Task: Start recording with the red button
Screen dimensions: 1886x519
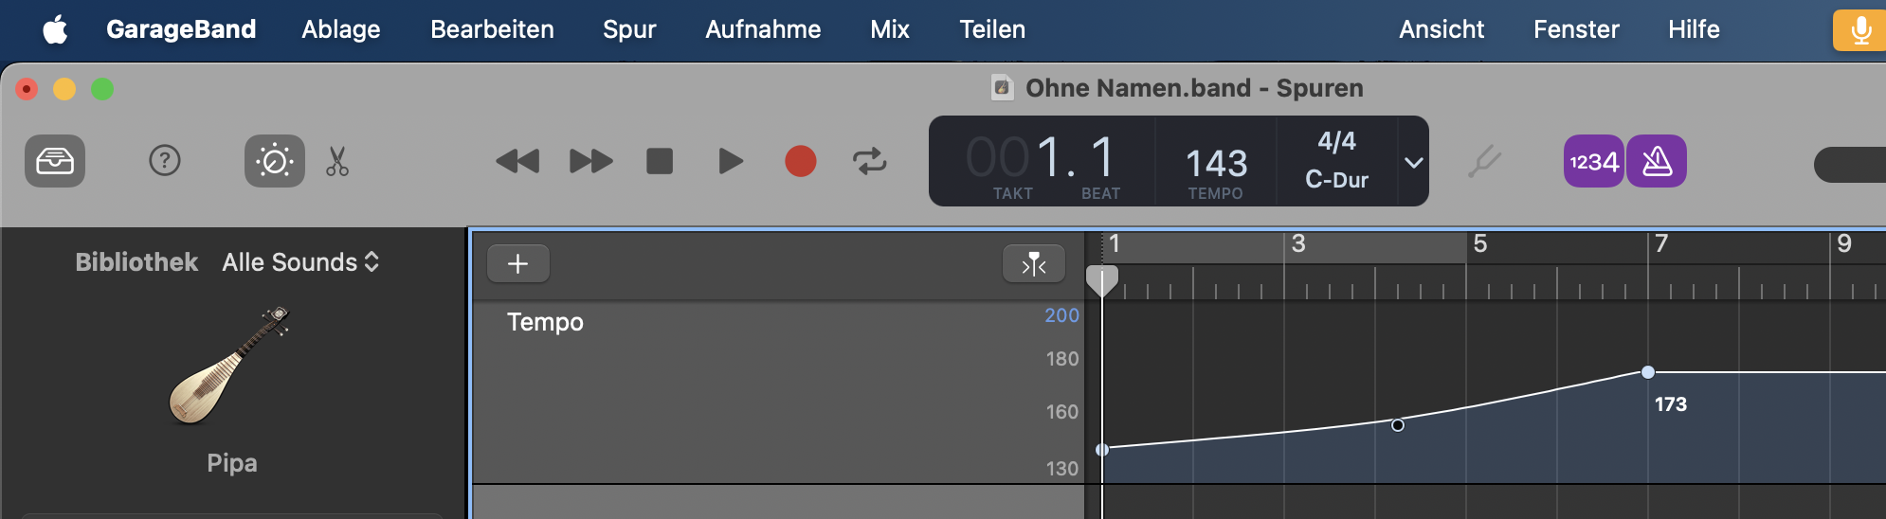Action: (x=801, y=161)
